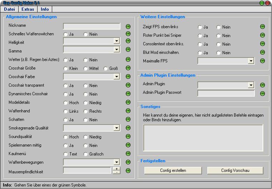The image size is (272, 189).
Task: Open the Datei menu
Action: (9, 9)
